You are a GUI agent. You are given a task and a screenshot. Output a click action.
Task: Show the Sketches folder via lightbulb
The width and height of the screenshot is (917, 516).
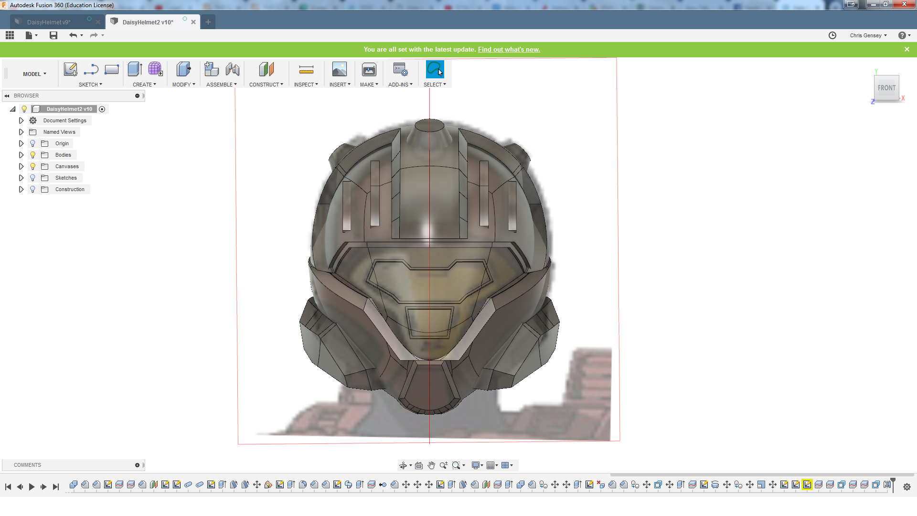pyautogui.click(x=33, y=178)
